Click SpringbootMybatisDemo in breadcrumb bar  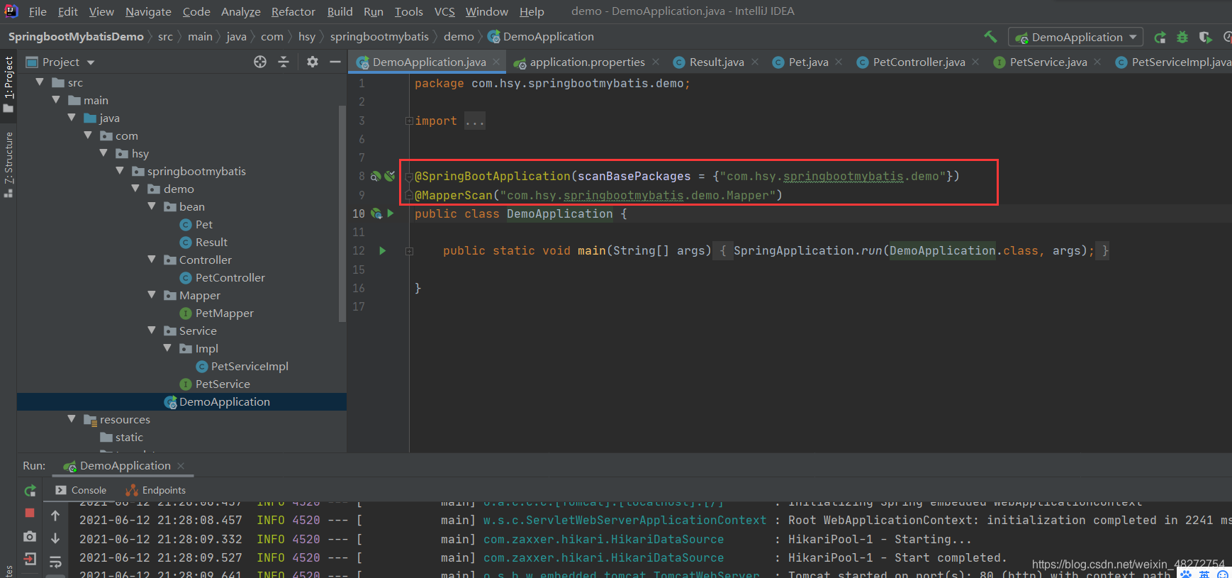click(x=76, y=37)
